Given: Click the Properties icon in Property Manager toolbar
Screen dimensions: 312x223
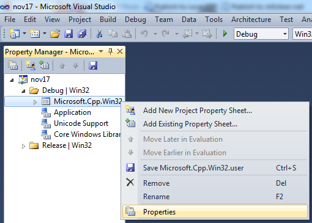Looking at the screenshot, I should (x=13, y=65).
